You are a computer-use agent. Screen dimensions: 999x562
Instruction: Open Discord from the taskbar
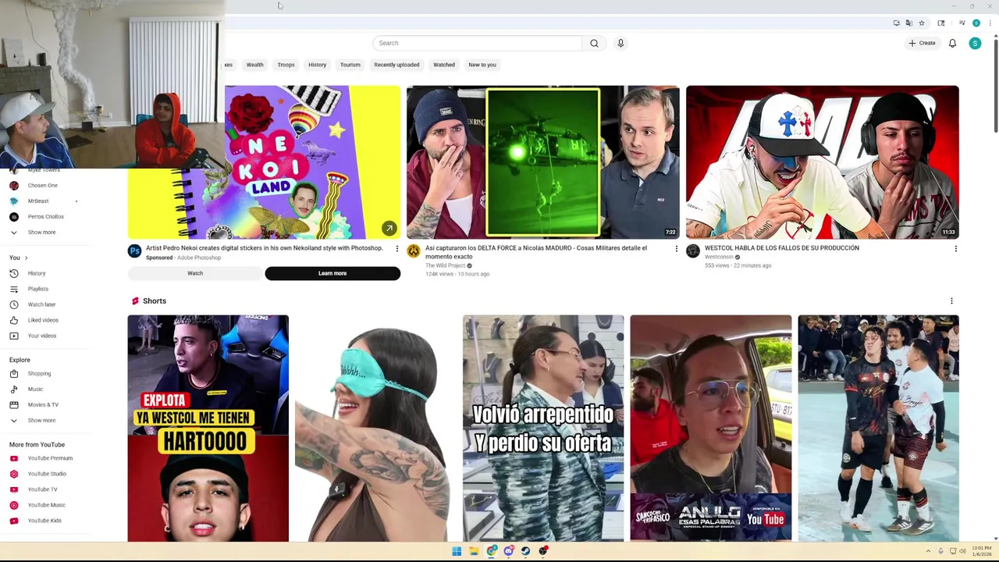tap(508, 551)
